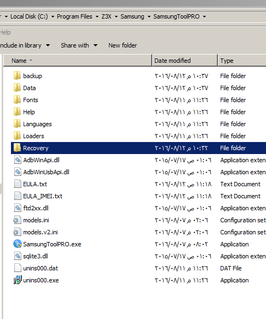Open dropdown arrow left of Local Disk
The height and width of the screenshot is (319, 266).
tap(7, 17)
